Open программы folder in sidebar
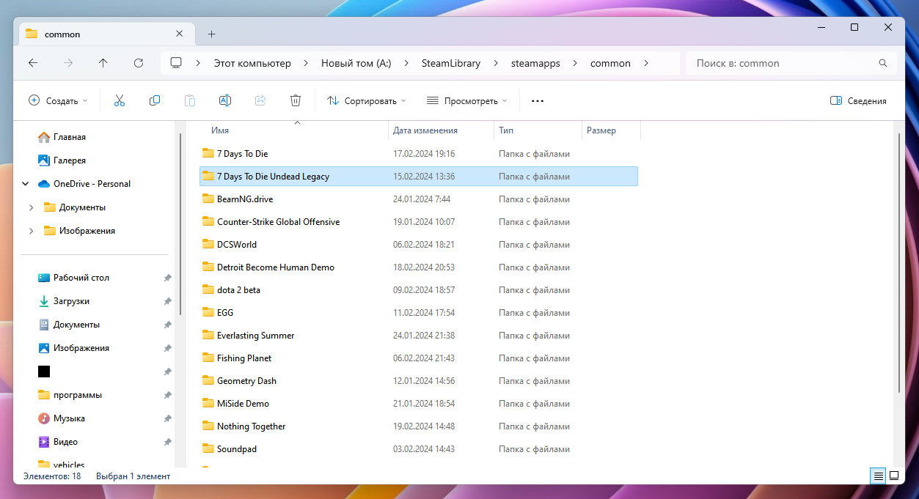919x499 pixels. [x=78, y=395]
